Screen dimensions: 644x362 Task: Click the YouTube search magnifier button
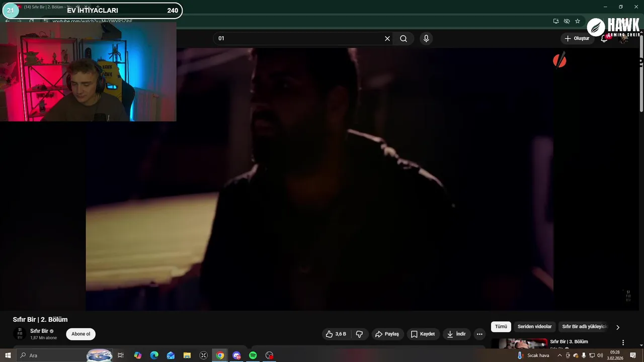click(404, 39)
